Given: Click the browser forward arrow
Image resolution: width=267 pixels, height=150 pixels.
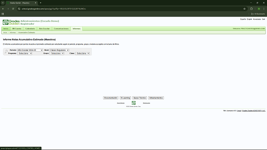Looking at the screenshot, I should (x=8, y=9).
